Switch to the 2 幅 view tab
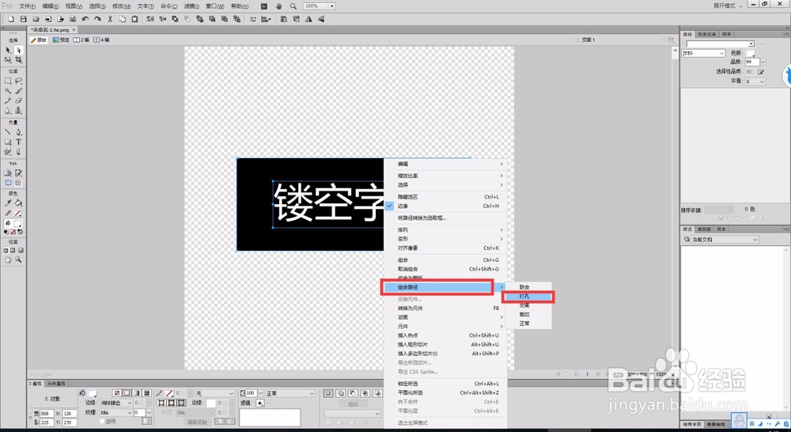The image size is (791, 432). [x=81, y=40]
